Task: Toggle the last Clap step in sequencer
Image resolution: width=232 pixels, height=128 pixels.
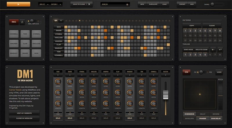Action: (168, 45)
